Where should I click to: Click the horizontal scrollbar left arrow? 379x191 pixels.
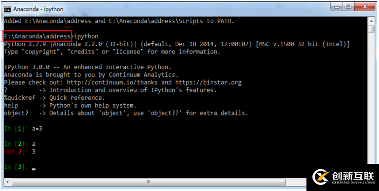click(x=7, y=182)
